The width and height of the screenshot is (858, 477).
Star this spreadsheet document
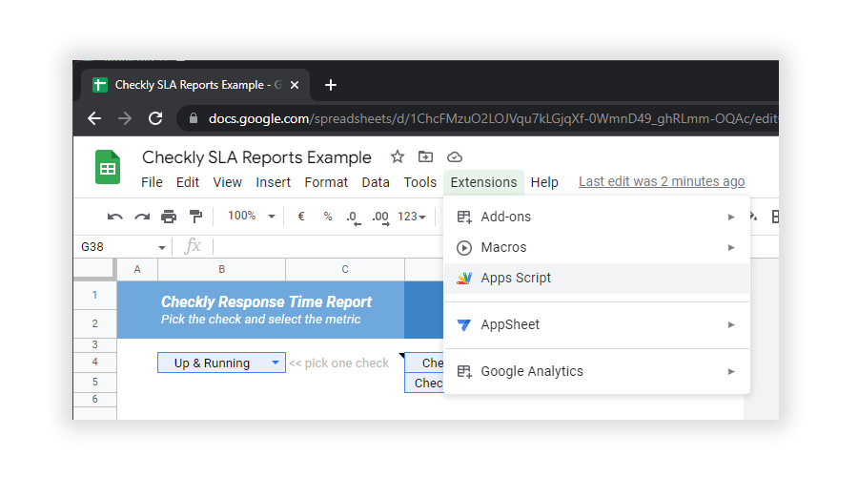398,157
